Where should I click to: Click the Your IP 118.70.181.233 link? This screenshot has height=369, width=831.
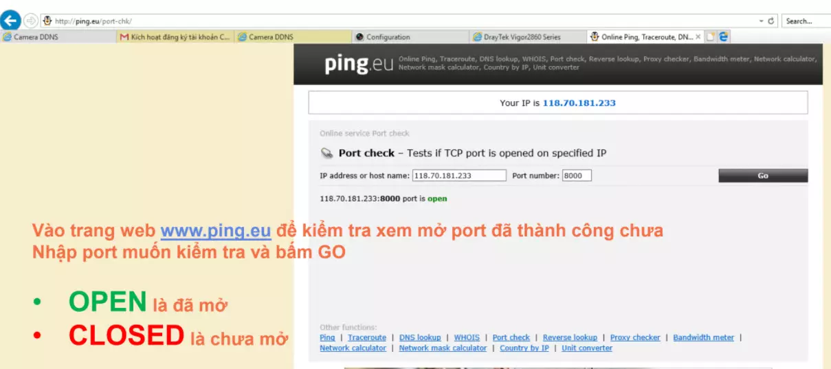[x=579, y=103]
